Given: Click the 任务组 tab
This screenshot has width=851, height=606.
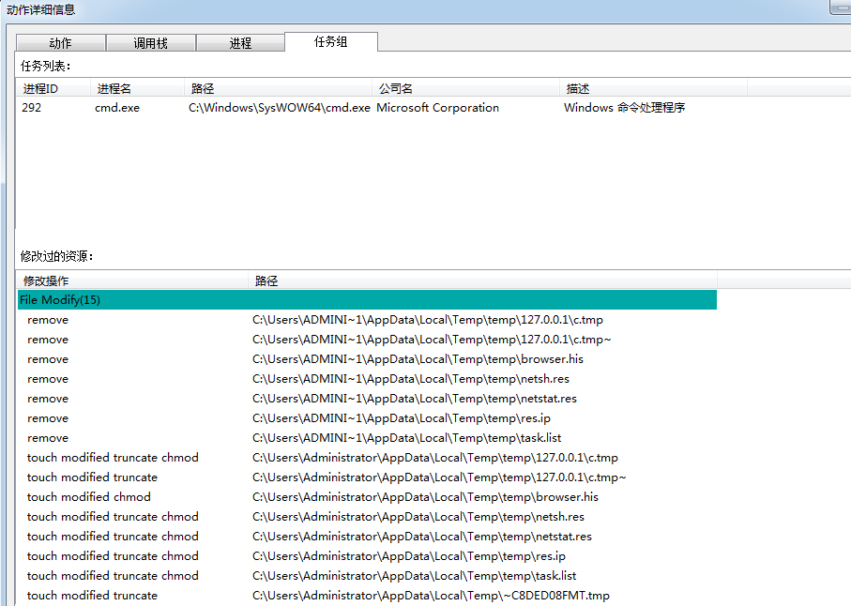Looking at the screenshot, I should (x=330, y=42).
